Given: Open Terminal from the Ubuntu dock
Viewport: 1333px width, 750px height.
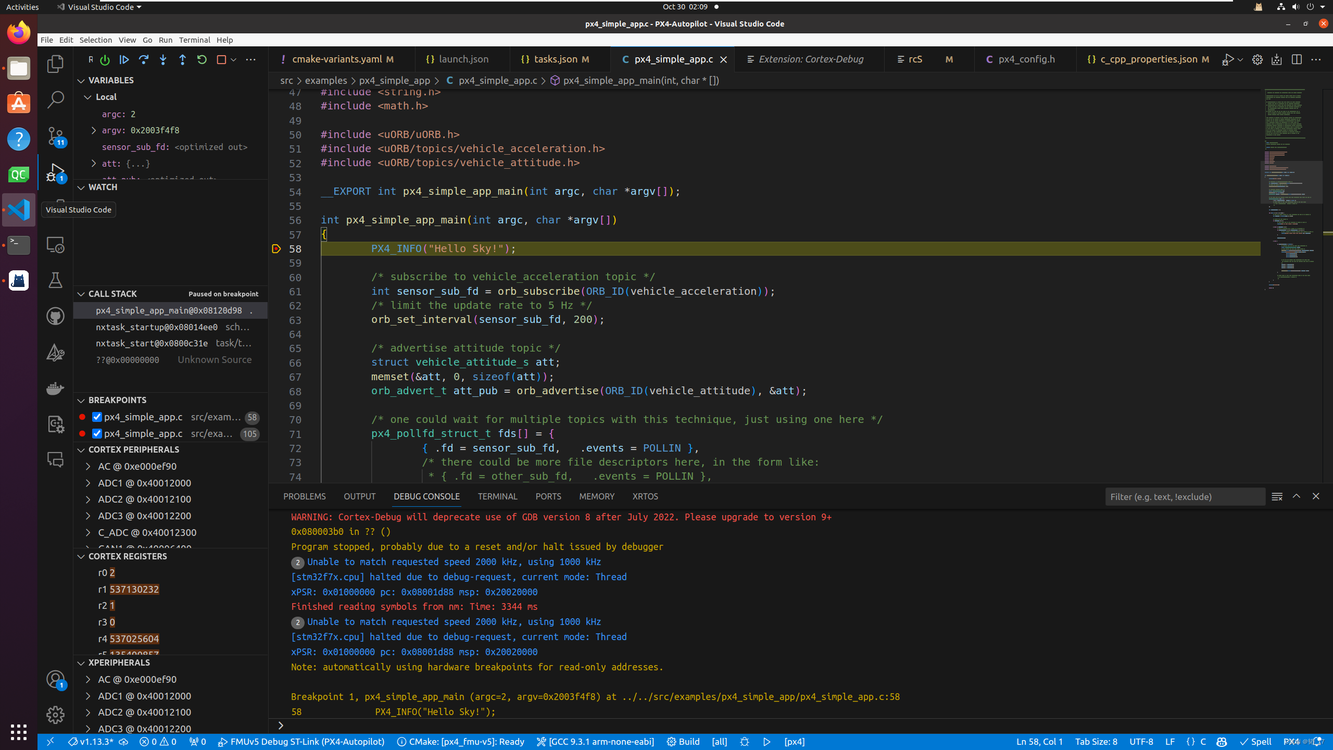Looking at the screenshot, I should point(19,245).
